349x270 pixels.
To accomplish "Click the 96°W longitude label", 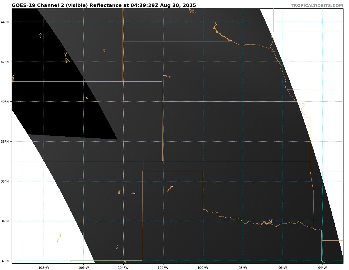I will (283, 268).
